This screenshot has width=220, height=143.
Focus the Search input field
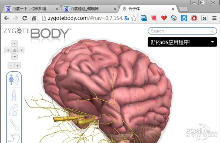coord(182,31)
